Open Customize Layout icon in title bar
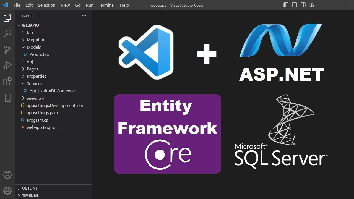The image size is (354, 199). (x=312, y=5)
